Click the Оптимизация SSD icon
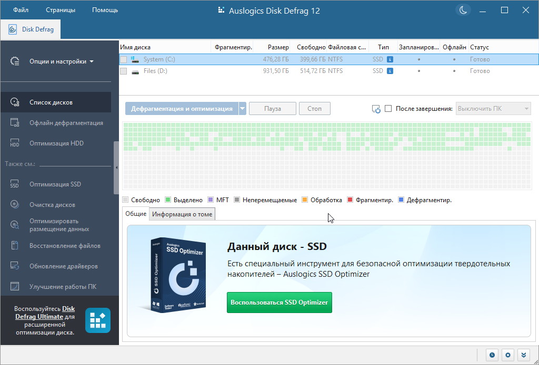The width and height of the screenshot is (539, 365). coord(15,184)
